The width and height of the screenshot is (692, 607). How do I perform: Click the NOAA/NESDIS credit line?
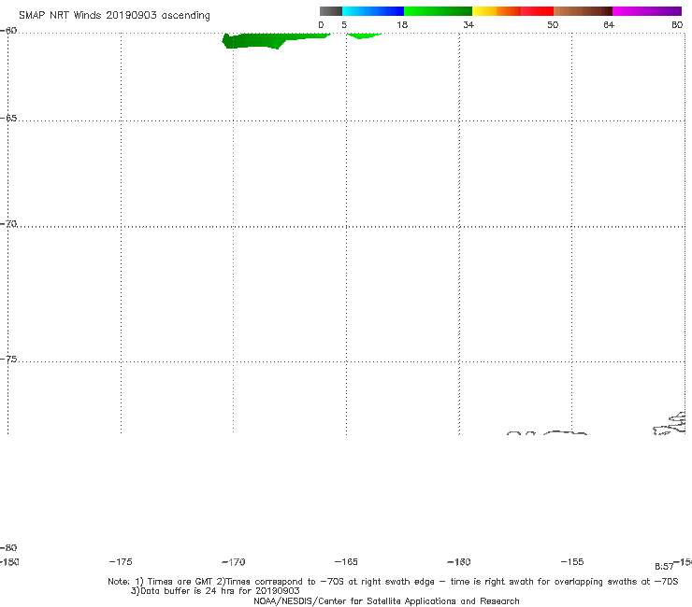(386, 600)
